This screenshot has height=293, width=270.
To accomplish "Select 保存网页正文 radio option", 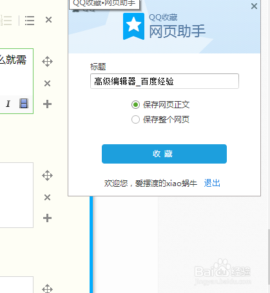I will coord(135,105).
